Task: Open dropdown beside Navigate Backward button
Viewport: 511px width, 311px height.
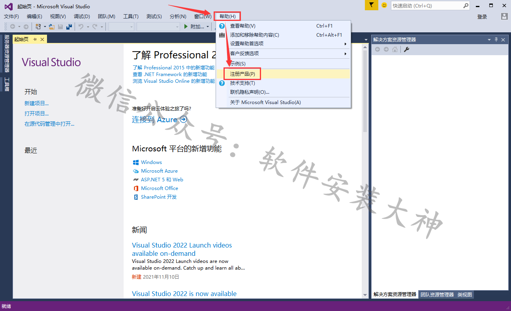Action: pos(19,27)
